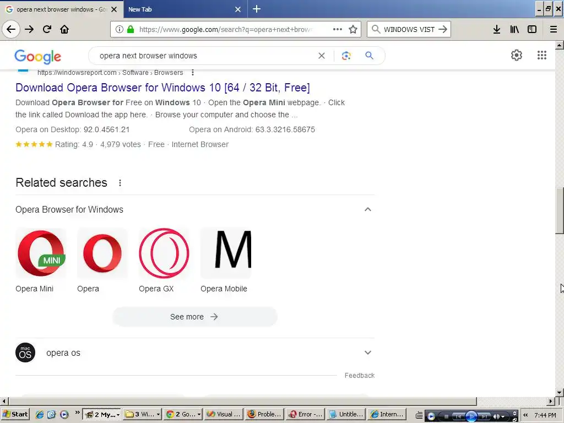
Task: Open Related searches more options menu
Action: (x=120, y=183)
